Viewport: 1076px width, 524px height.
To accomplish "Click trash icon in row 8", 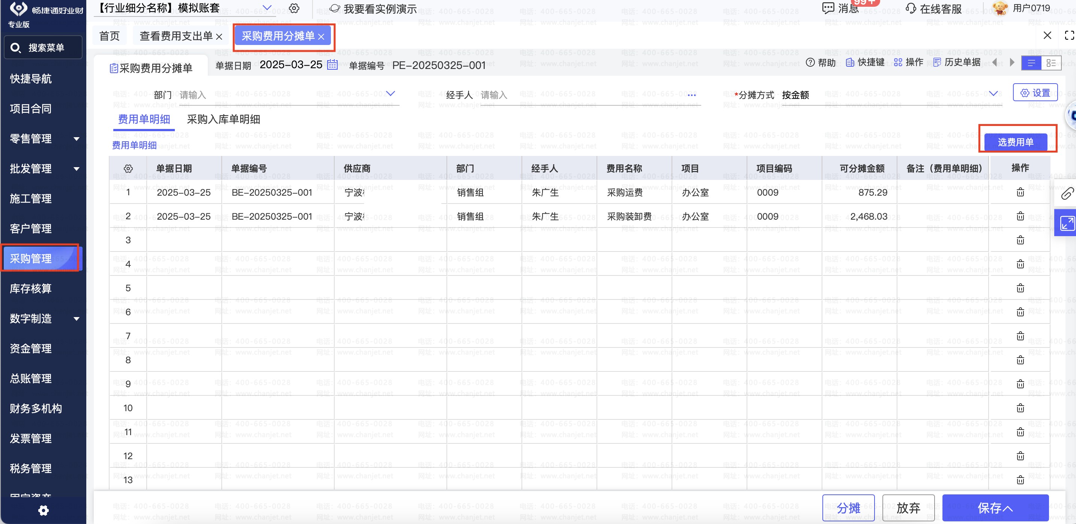I will point(1020,360).
